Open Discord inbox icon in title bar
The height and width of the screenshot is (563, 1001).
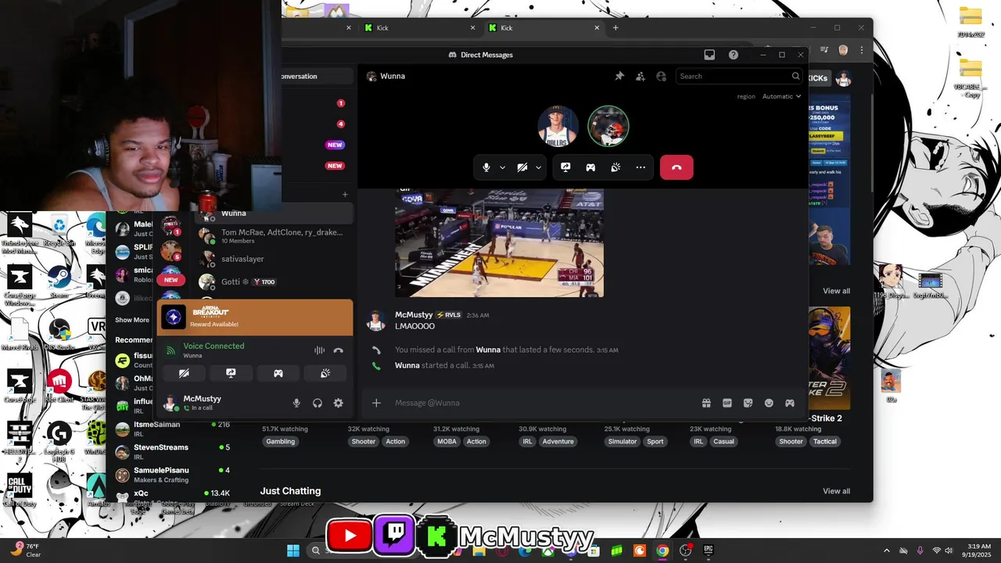pyautogui.click(x=709, y=55)
